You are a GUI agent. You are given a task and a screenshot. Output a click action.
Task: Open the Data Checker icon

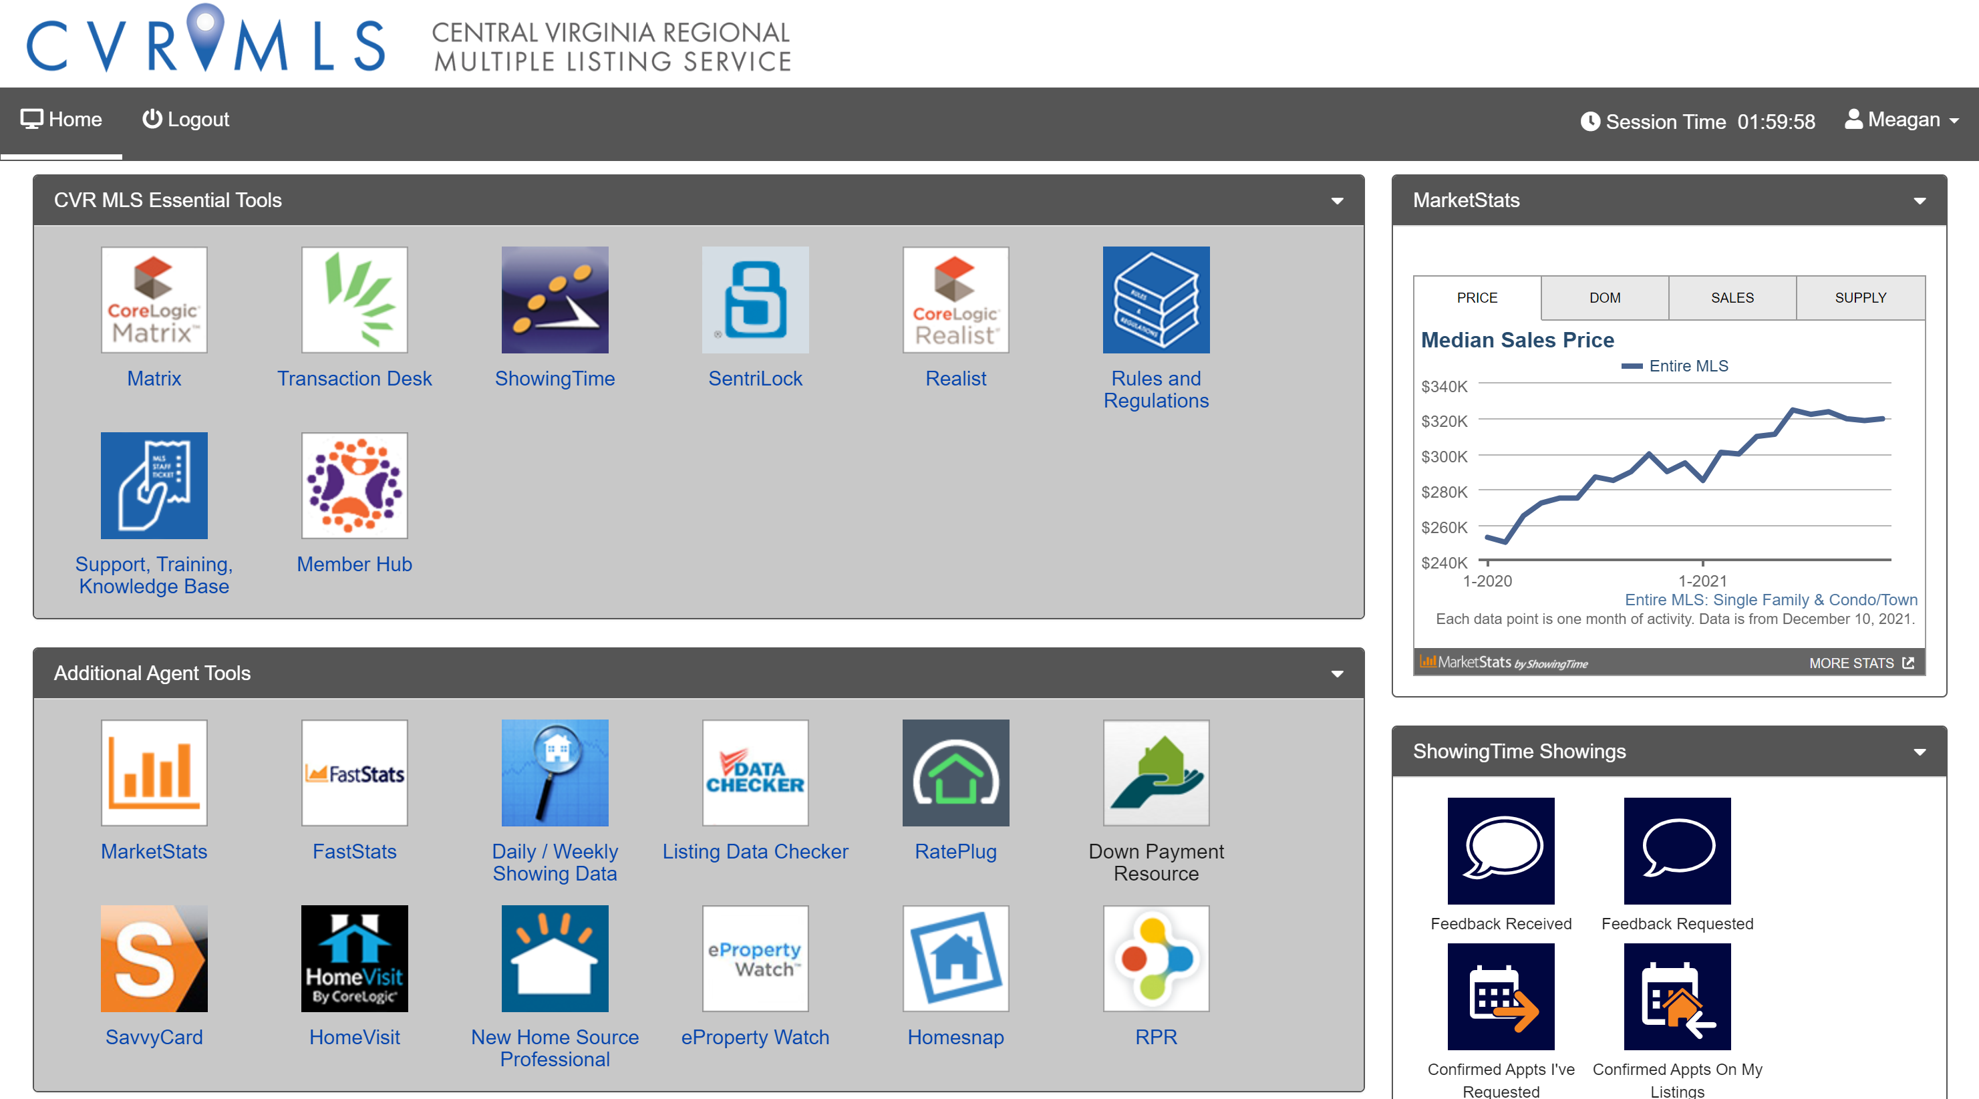point(755,772)
